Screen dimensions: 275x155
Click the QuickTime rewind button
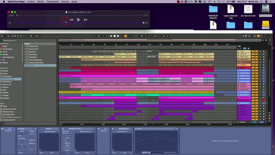coord(72,20)
